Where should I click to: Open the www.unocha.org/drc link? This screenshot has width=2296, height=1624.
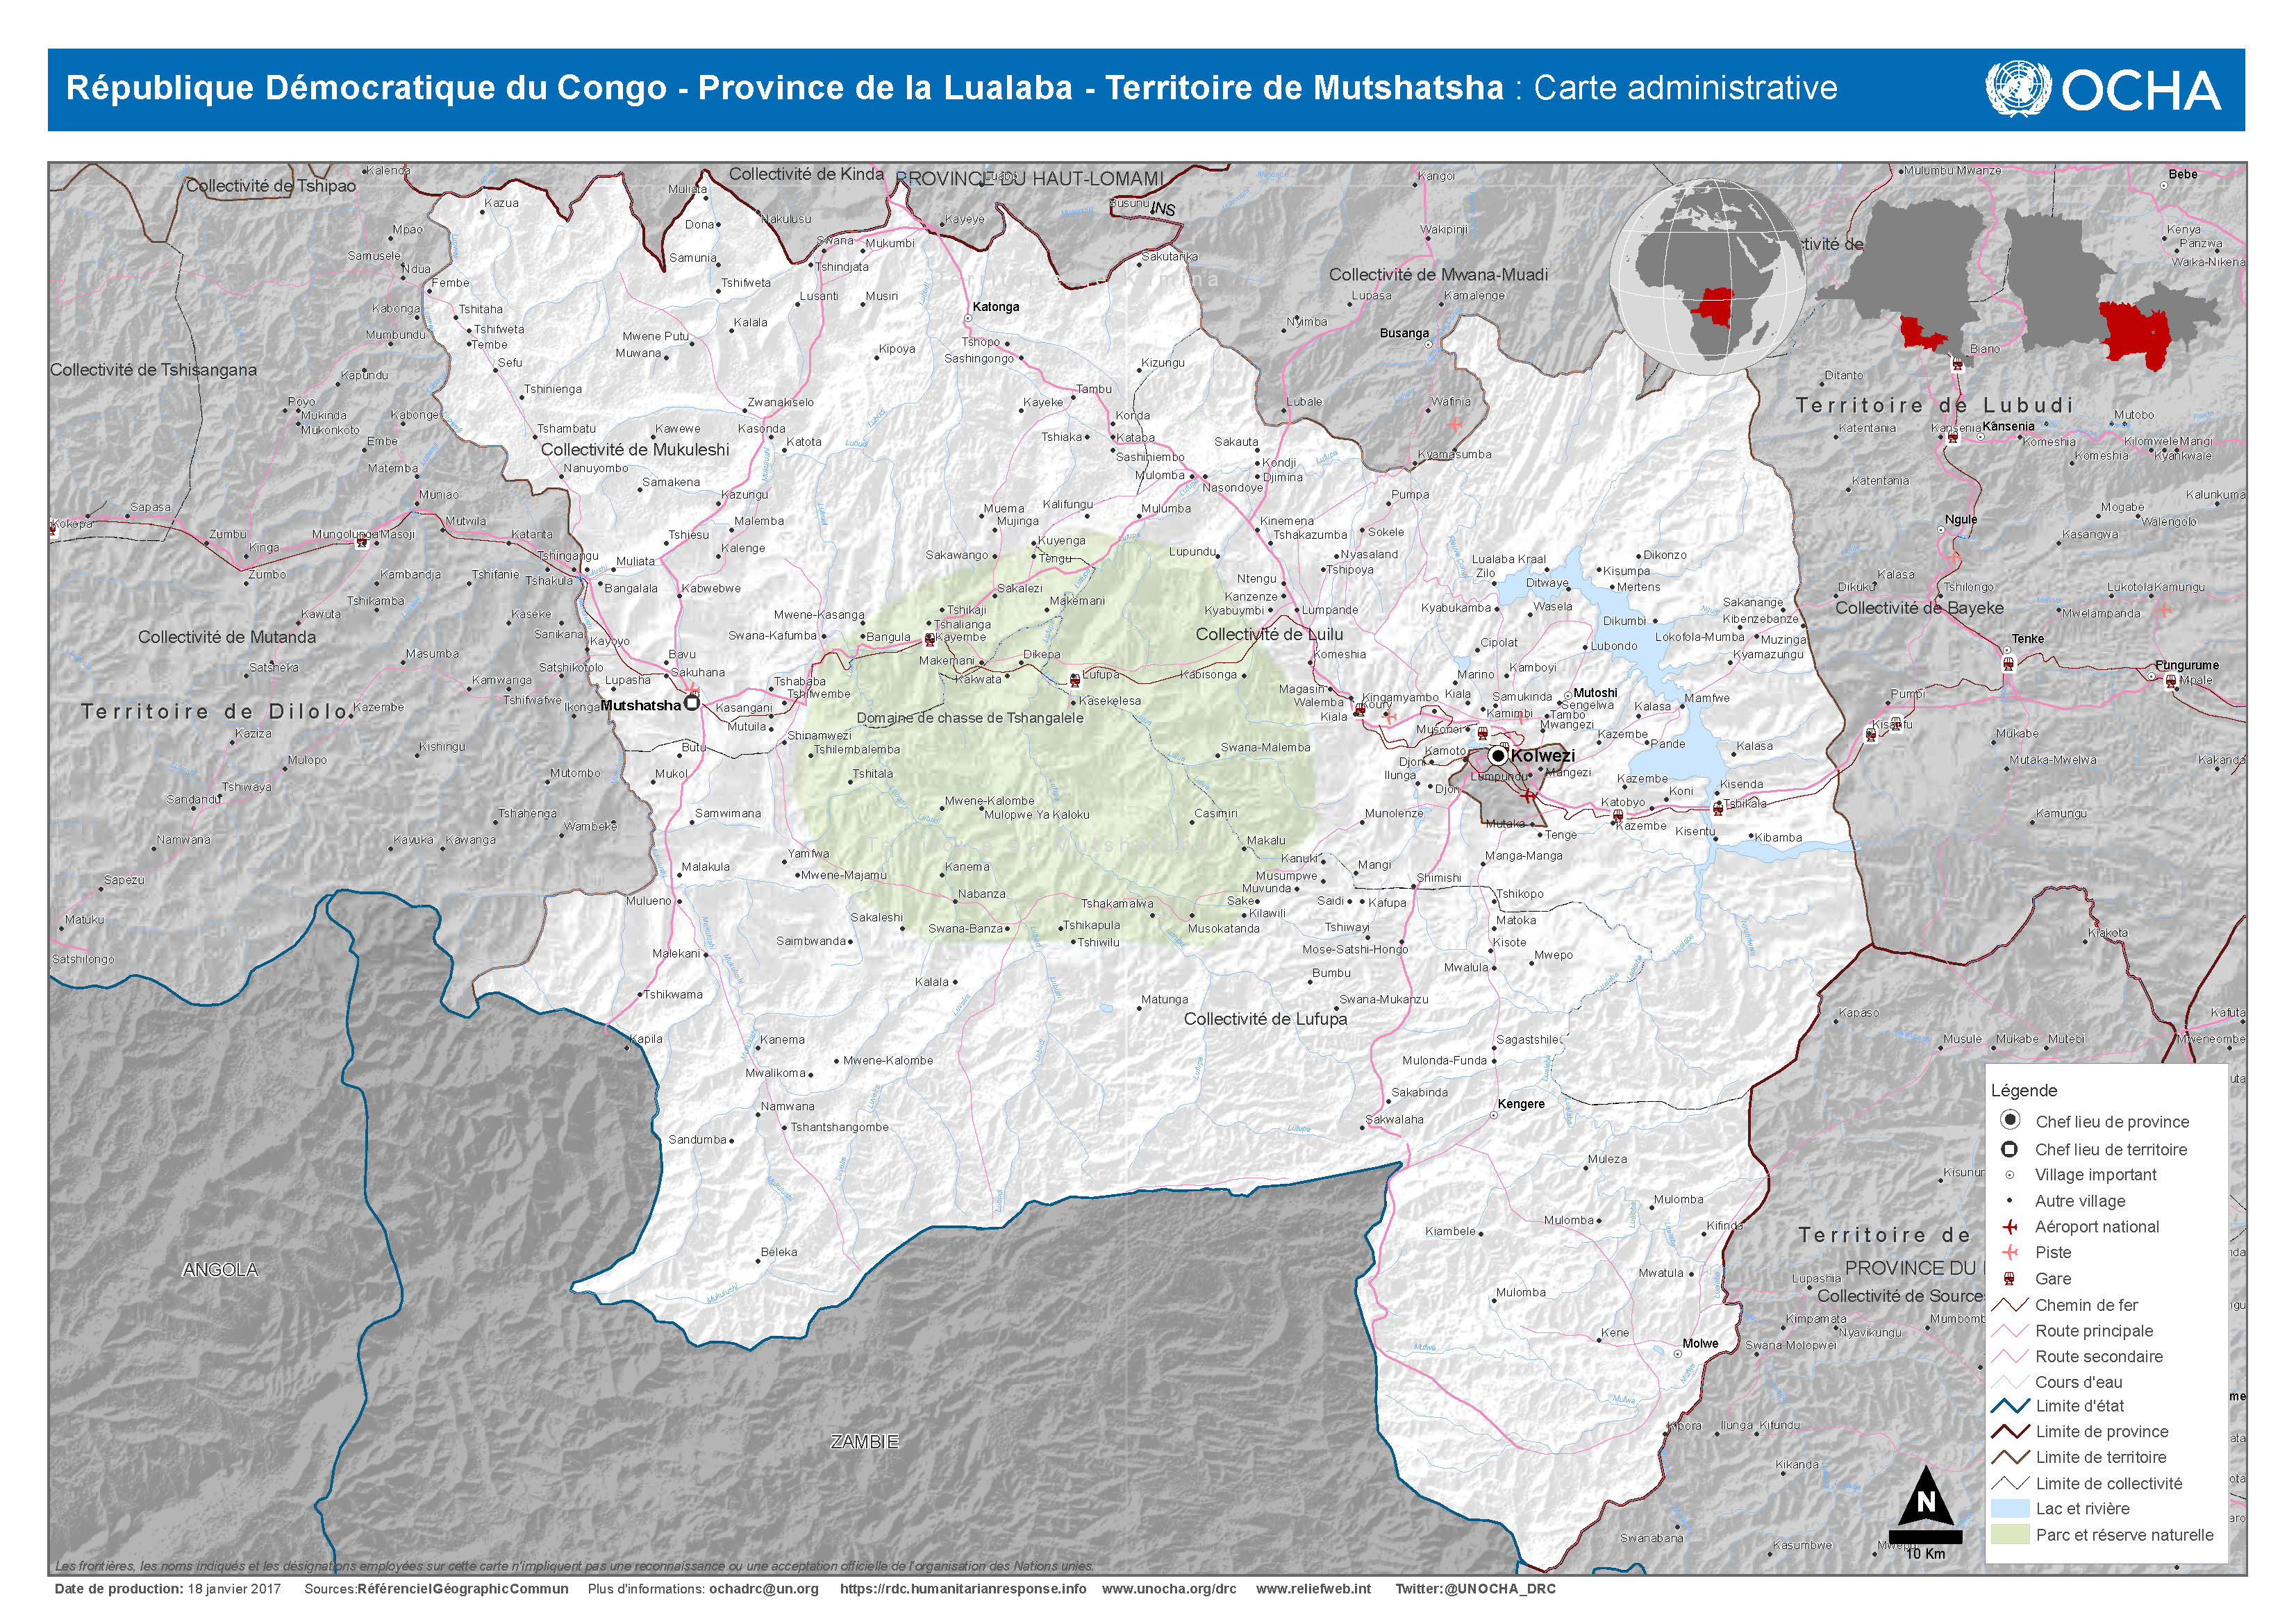[1169, 1589]
